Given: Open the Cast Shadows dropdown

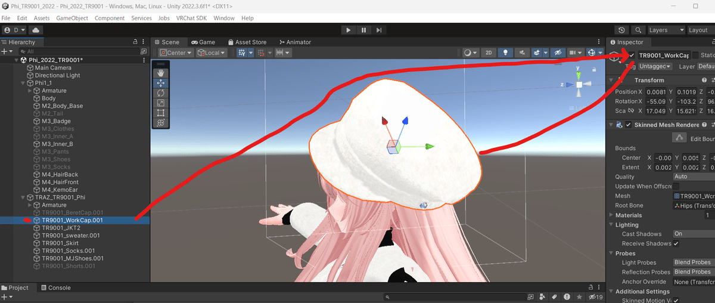Looking at the screenshot, I should pos(694,234).
